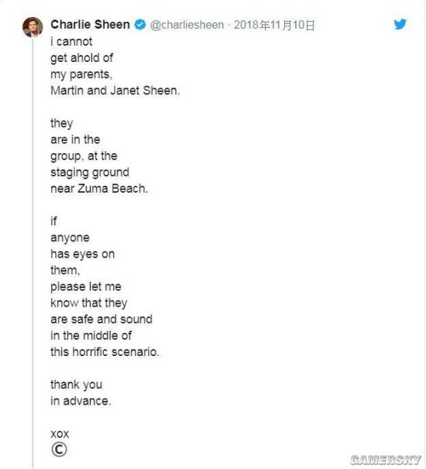Click the 'please let me' line
426x469 pixels.
click(86, 287)
